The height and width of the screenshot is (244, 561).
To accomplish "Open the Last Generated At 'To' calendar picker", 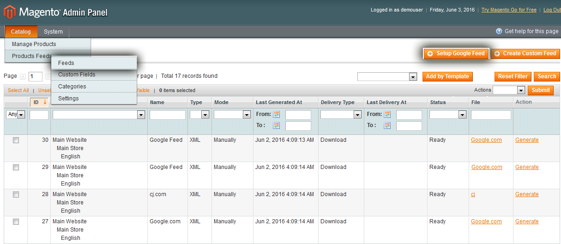I will point(277,126).
